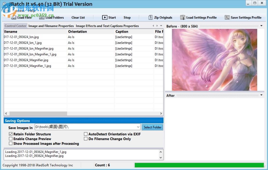Open the Help menu
Viewport: 268px width, 170px height.
pyautogui.click(x=31, y=11)
